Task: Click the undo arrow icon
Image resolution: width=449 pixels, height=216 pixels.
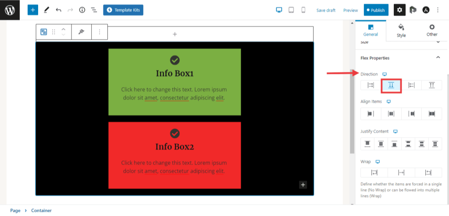Action: [x=58, y=10]
